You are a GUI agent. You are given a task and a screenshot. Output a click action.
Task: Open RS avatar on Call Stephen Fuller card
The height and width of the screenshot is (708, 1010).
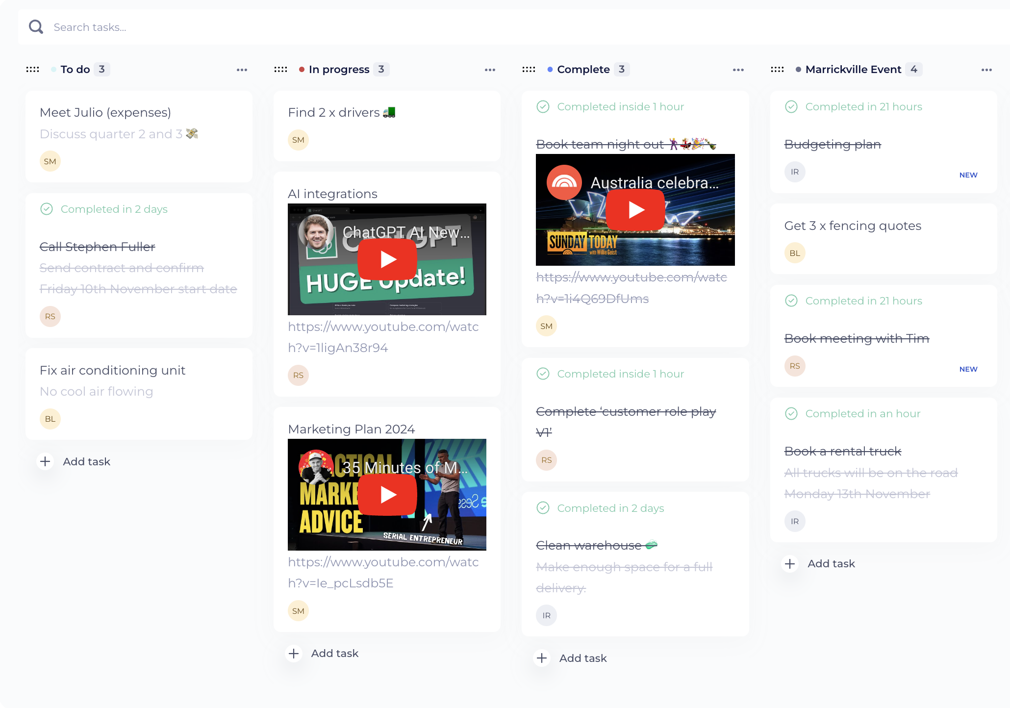[x=50, y=316]
